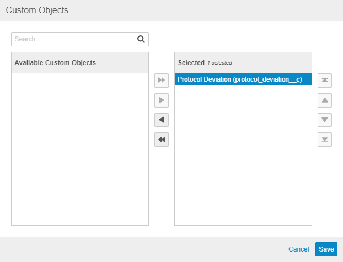Click inside the Search text field
This screenshot has height=262, width=343.
[74, 39]
